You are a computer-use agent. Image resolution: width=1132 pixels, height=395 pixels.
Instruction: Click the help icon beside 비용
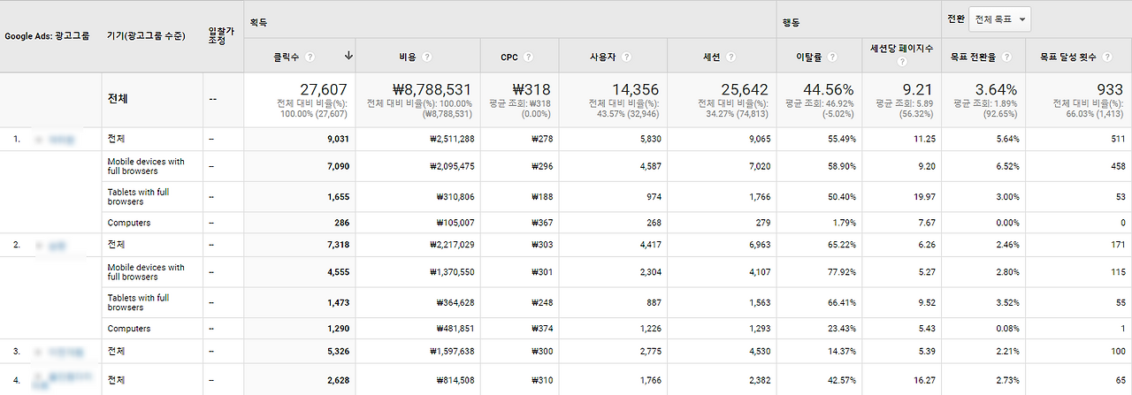tap(427, 57)
